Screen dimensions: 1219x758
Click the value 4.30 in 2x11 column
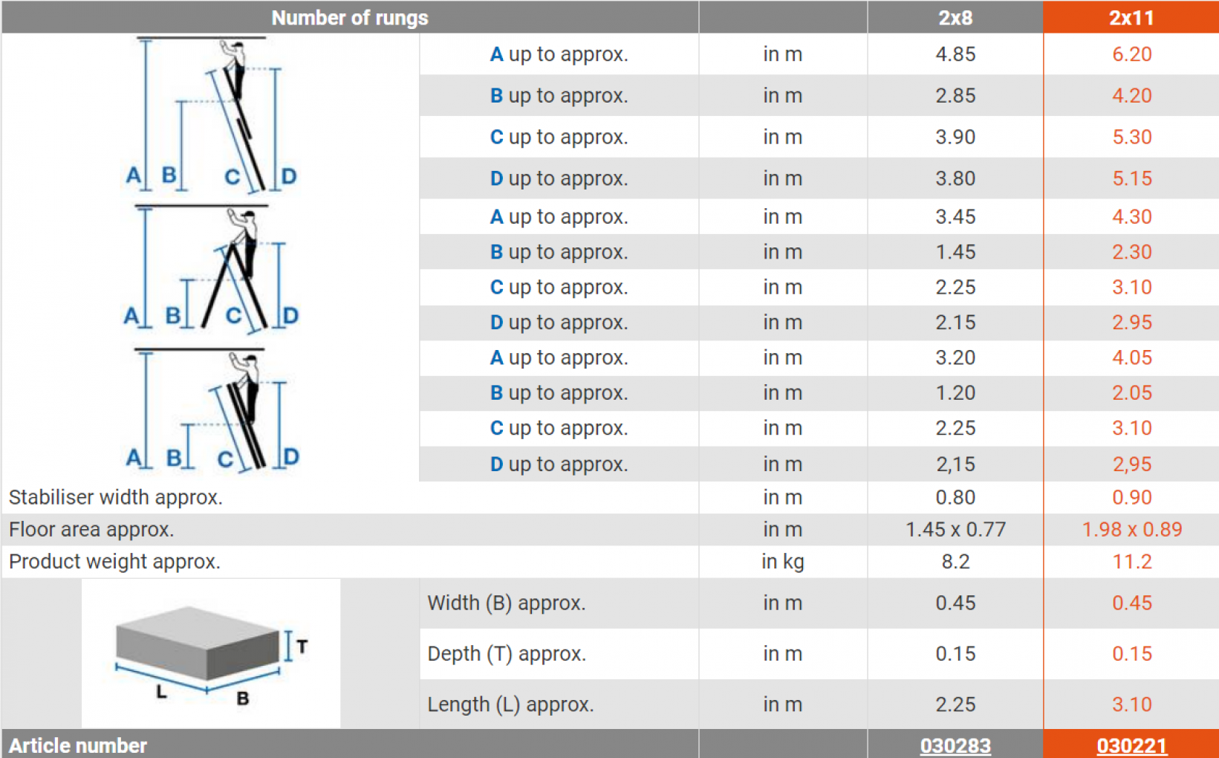pos(1131,217)
